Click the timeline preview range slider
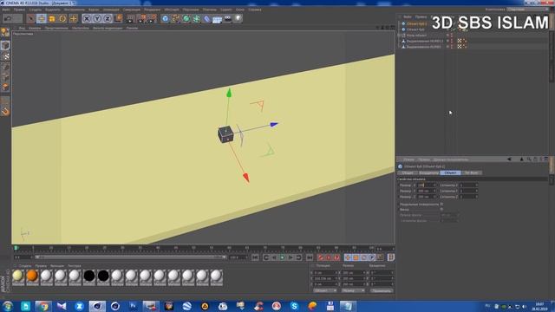The width and height of the screenshot is (555, 312). pyautogui.click(x=130, y=257)
